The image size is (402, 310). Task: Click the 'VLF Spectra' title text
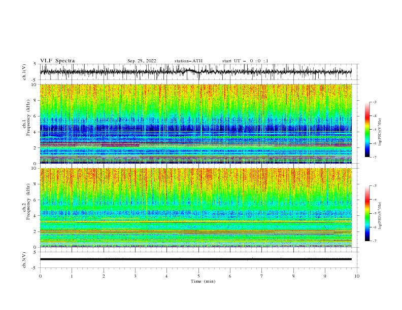point(57,61)
